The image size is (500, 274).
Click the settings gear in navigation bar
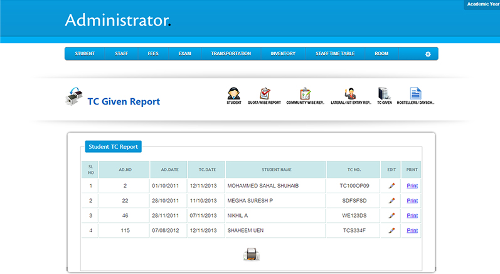click(x=428, y=54)
